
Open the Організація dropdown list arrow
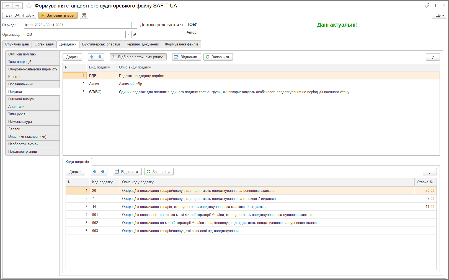tap(128, 34)
